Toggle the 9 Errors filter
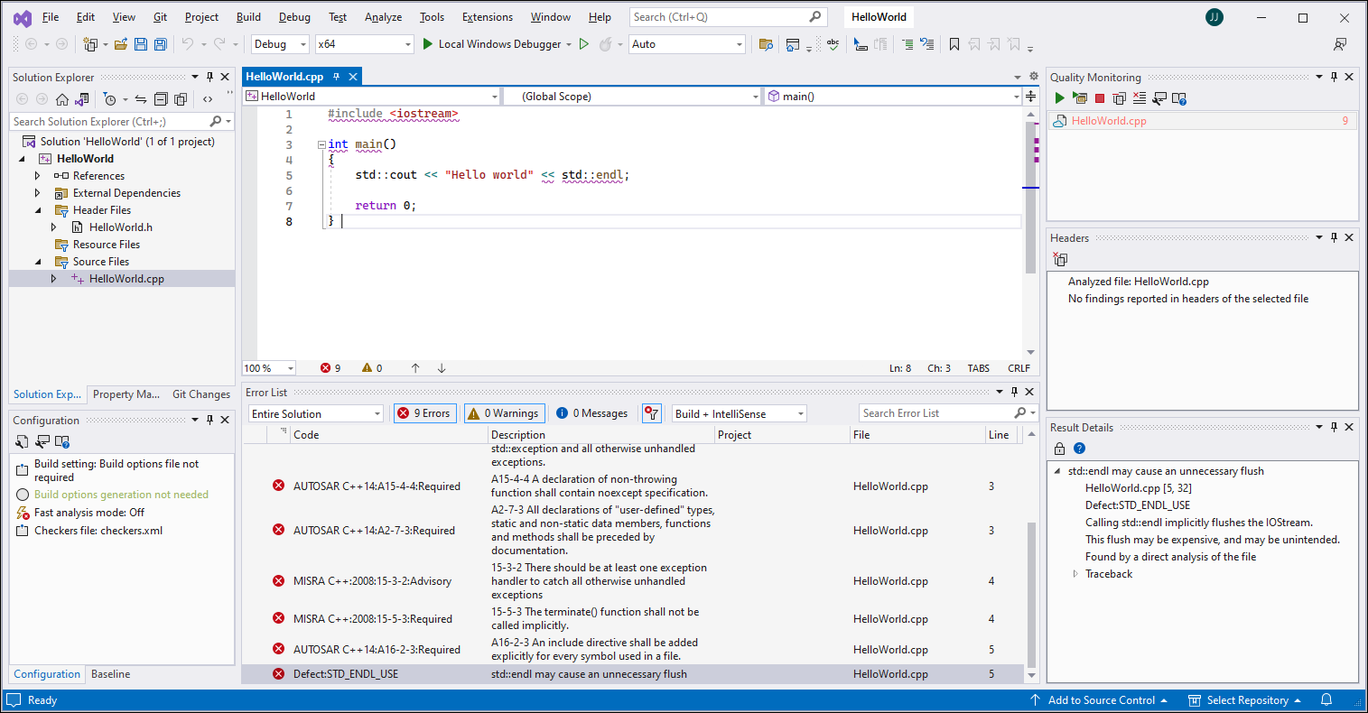This screenshot has height=713, width=1368. click(424, 412)
